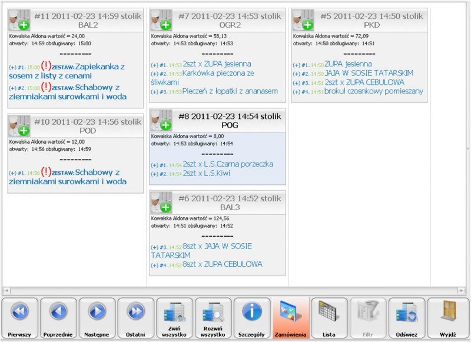Select 2szt x L.S.Kiwi order item
This screenshot has width=471, height=342.
[205, 174]
